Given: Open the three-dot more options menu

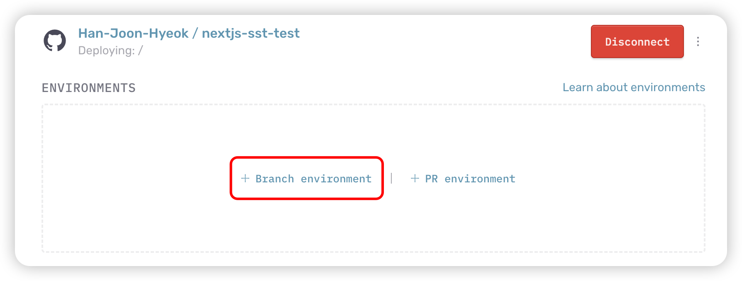Looking at the screenshot, I should pos(698,41).
